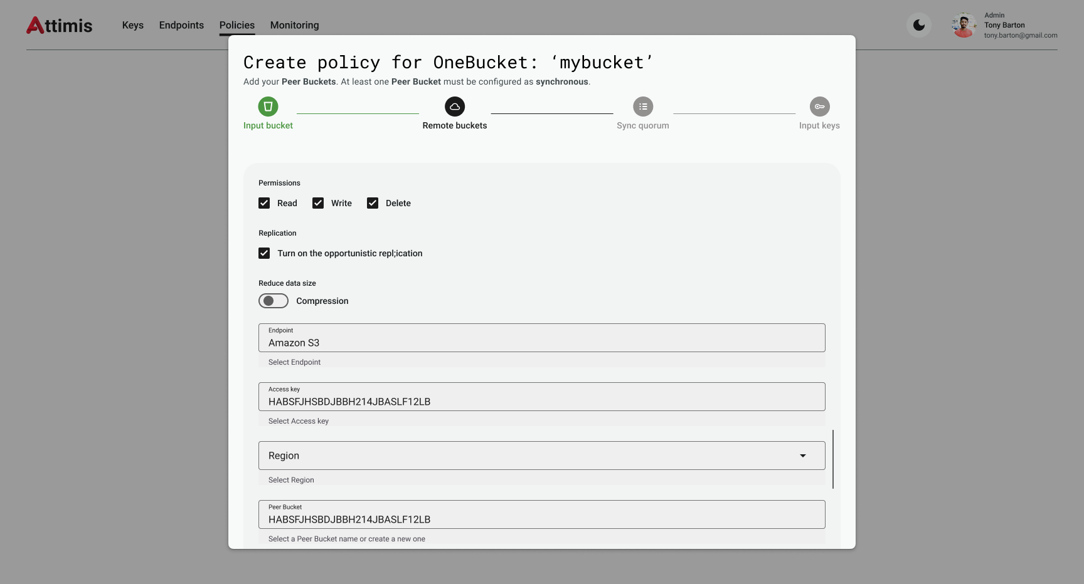Open the Endpoint selector showing Amazon S3
Screen dimensions: 1084x584
click(x=541, y=338)
